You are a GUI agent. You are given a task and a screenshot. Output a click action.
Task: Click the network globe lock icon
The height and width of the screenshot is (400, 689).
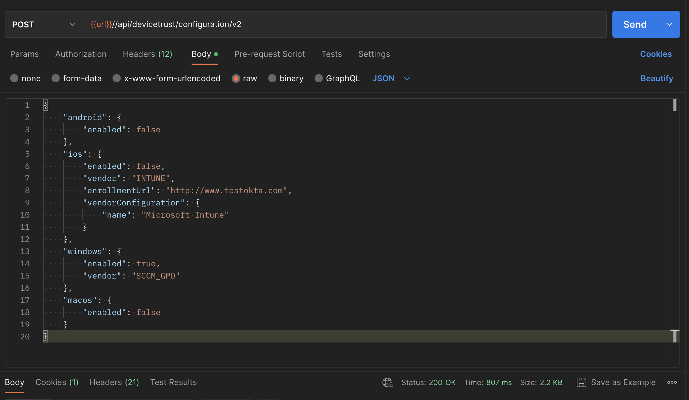(x=388, y=382)
